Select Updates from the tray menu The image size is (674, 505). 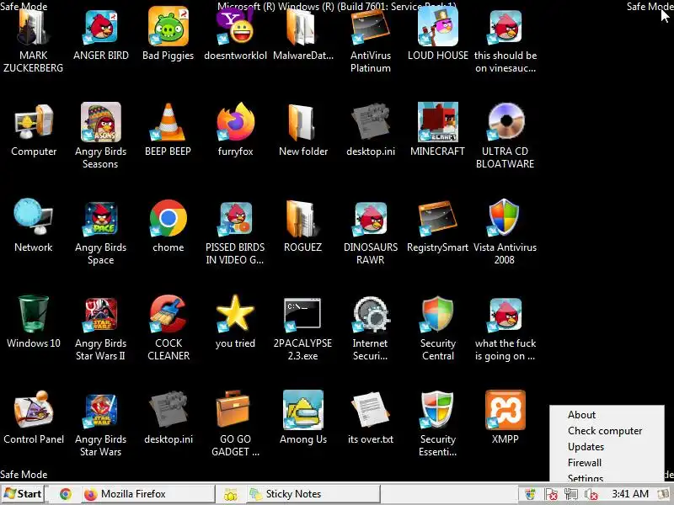coord(586,447)
